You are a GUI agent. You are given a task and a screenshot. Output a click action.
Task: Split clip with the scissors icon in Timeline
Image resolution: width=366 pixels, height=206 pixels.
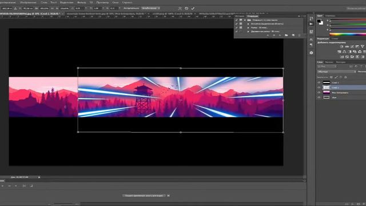pyautogui.click(x=24, y=186)
